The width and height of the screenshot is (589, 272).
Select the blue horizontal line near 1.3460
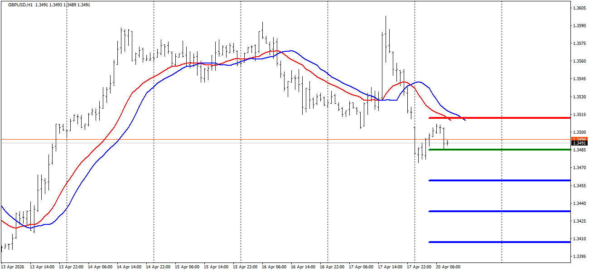coord(499,180)
